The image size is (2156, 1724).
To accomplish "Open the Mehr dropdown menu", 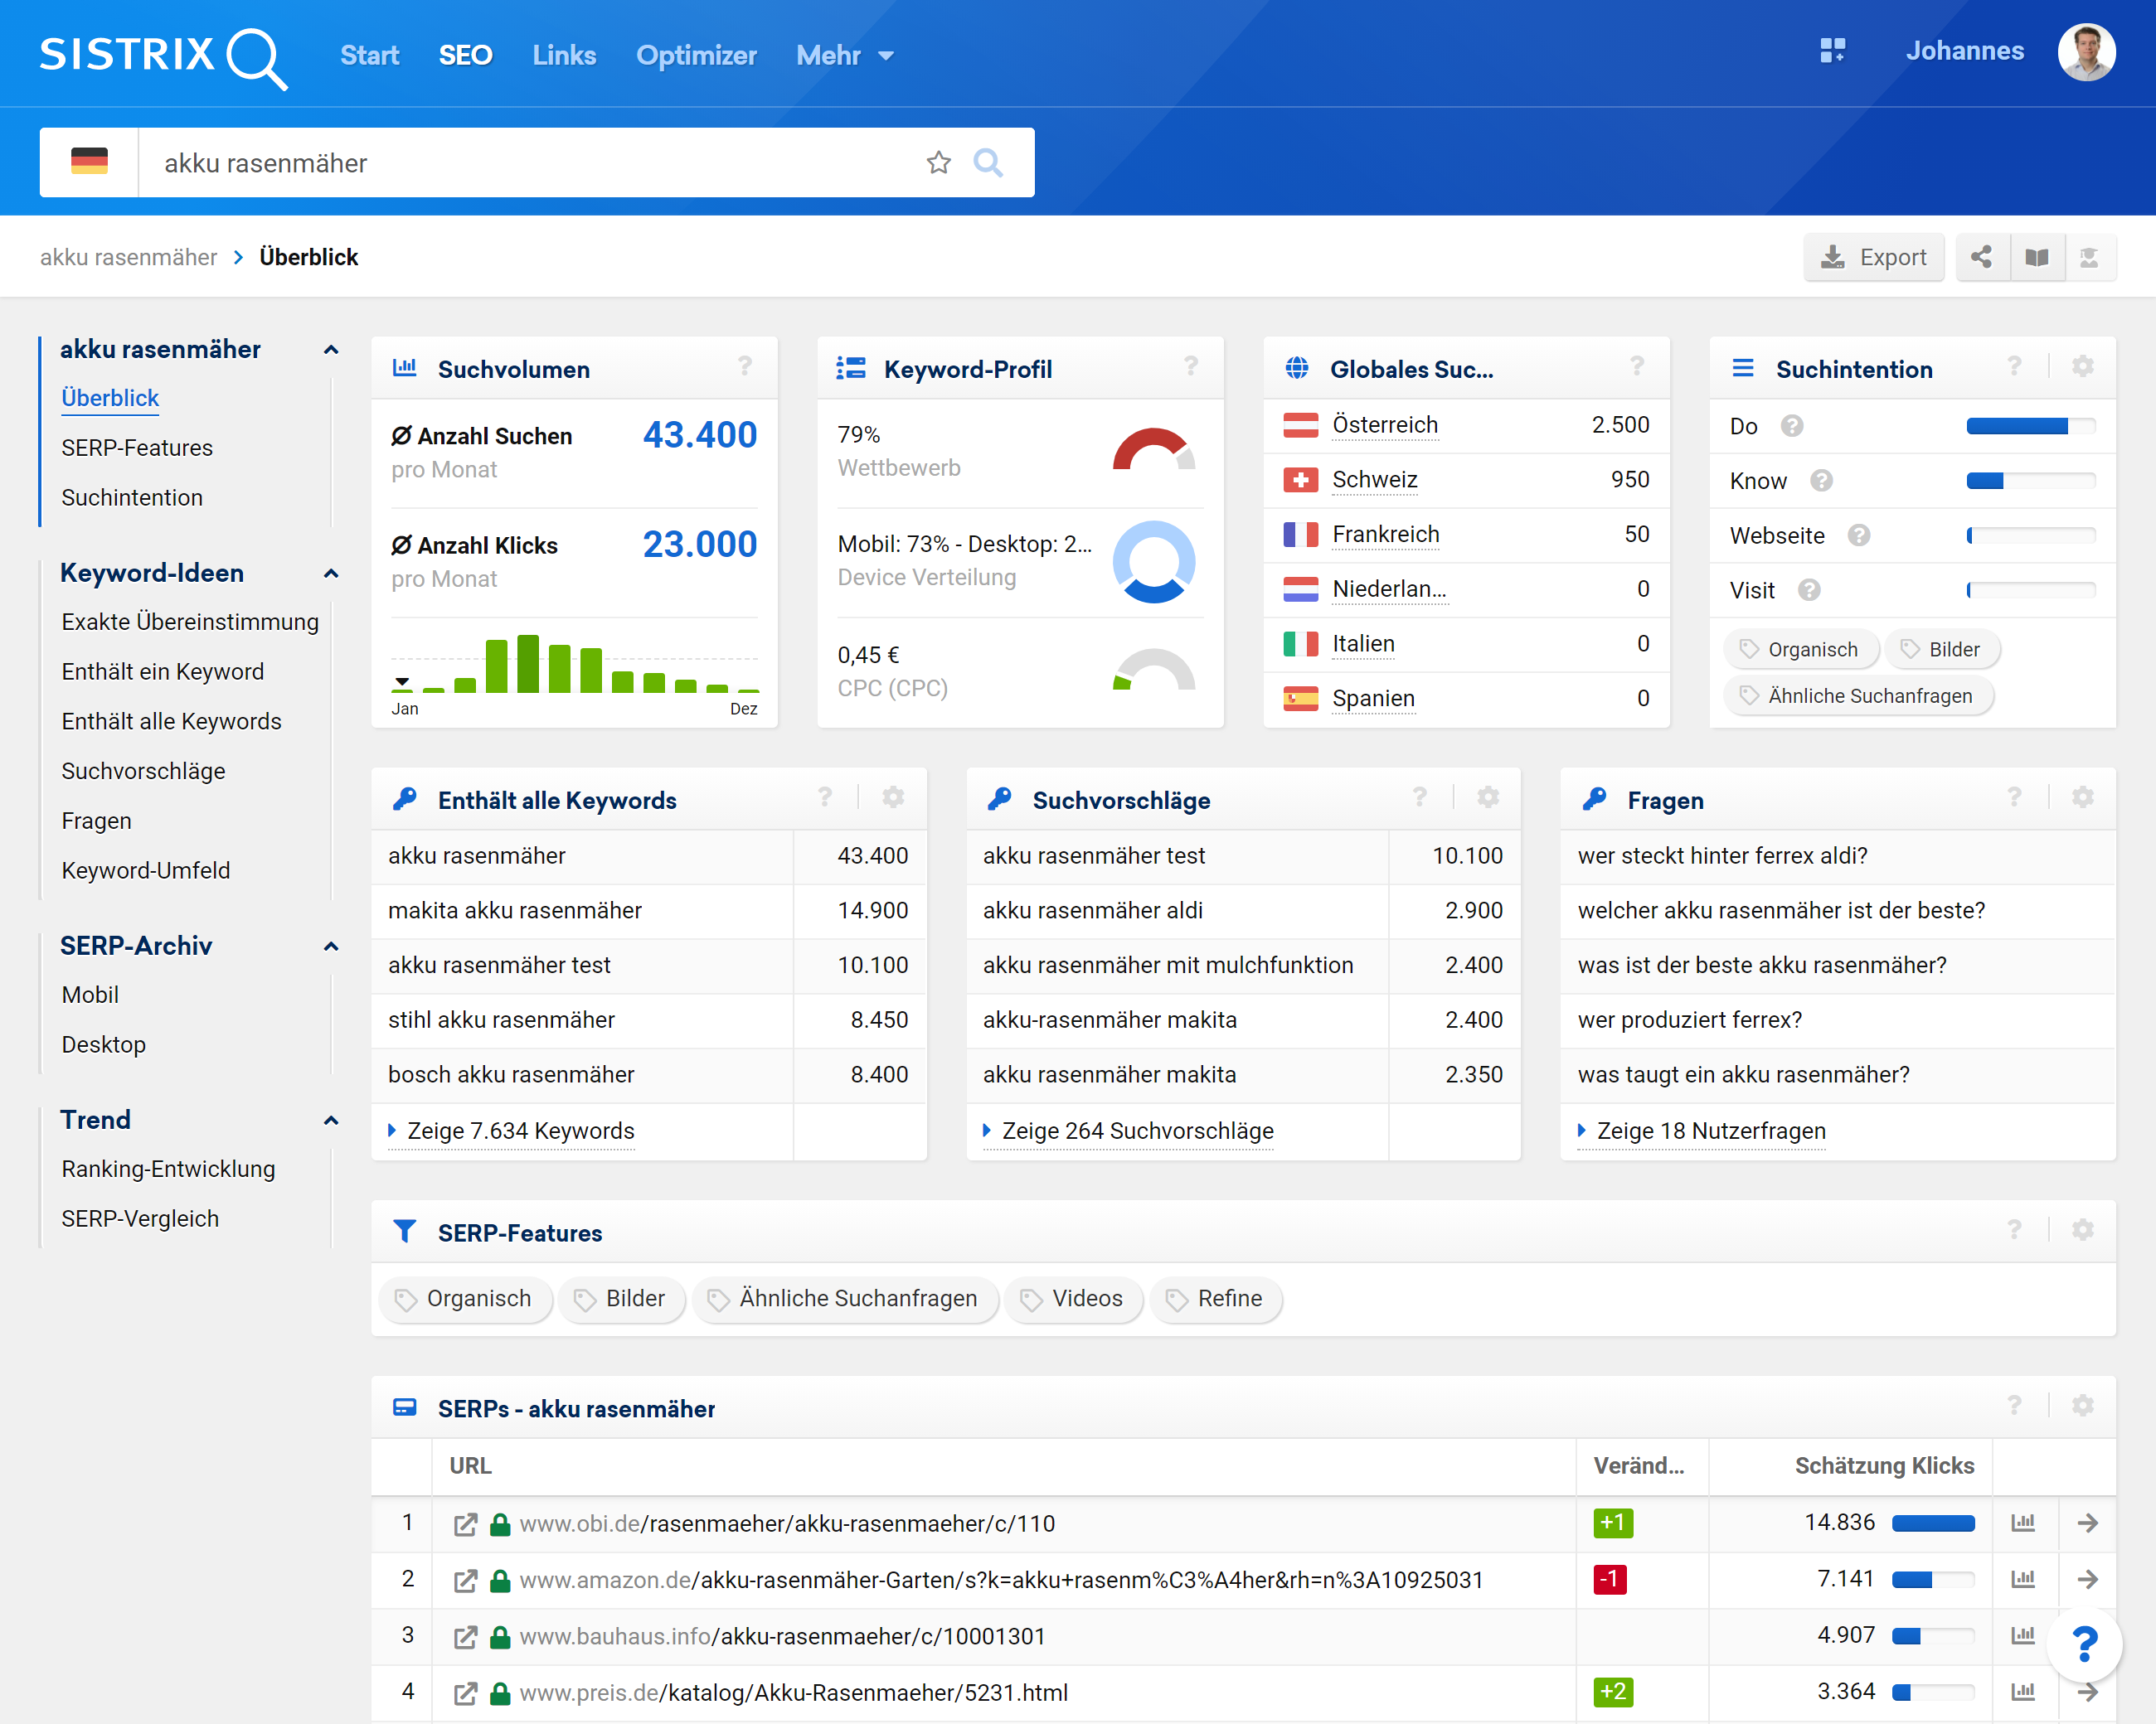I will coord(844,55).
